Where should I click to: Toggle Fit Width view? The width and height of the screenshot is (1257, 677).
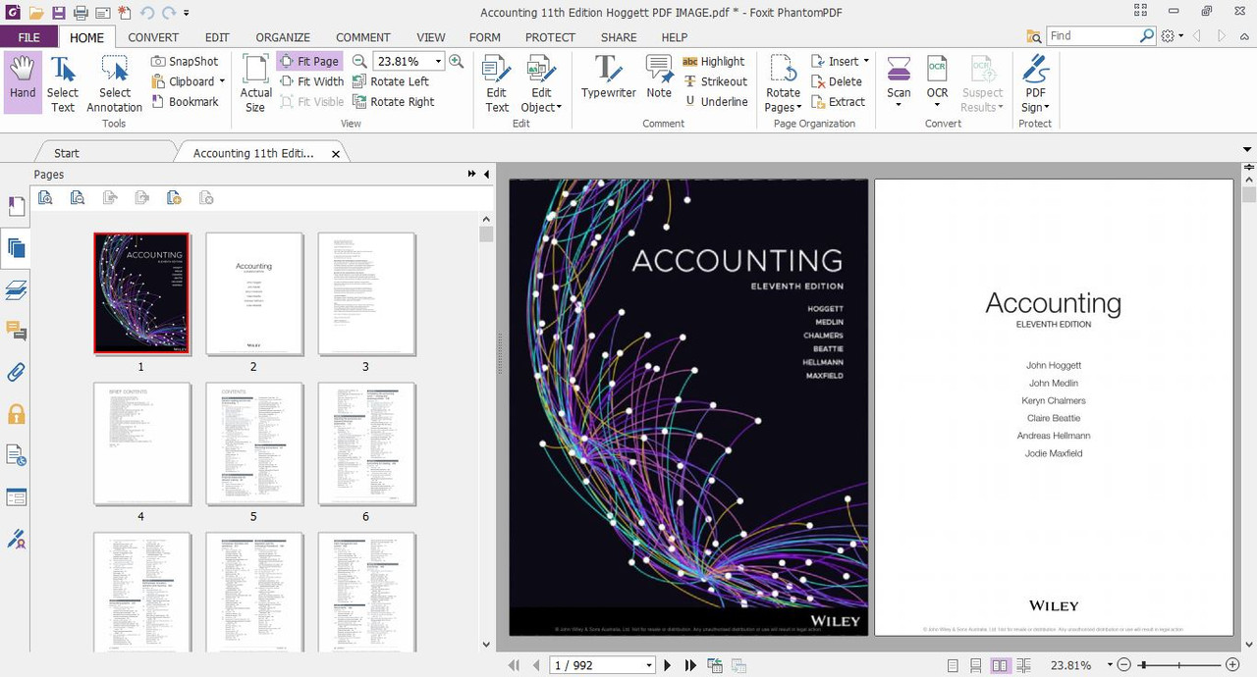point(311,81)
